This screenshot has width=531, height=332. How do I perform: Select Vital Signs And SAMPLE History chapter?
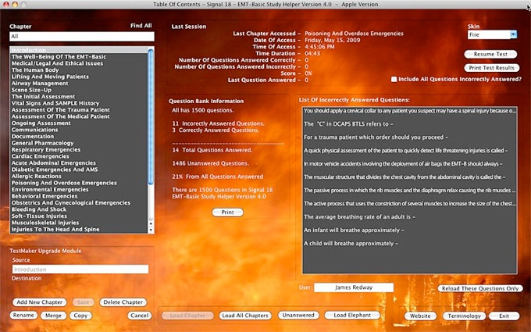click(79, 103)
